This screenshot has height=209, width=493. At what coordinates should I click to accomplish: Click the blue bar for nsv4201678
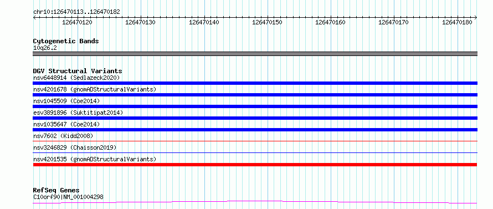(255, 95)
